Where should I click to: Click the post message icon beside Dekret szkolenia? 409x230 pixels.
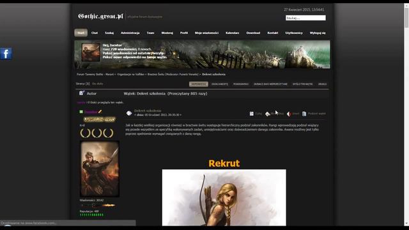[x=129, y=113]
